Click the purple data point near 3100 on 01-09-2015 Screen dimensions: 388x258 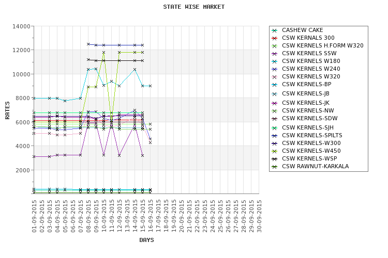click(34, 156)
